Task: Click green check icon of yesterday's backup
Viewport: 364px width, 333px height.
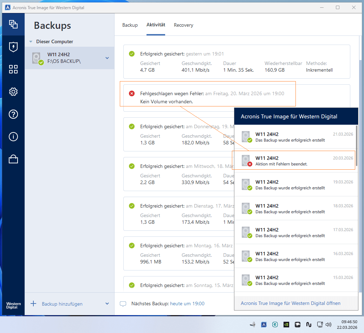Action: (132, 54)
